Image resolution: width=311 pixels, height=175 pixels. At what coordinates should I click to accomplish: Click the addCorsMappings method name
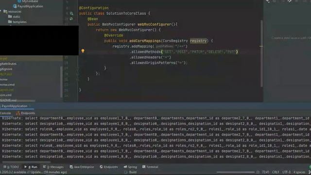145,41
